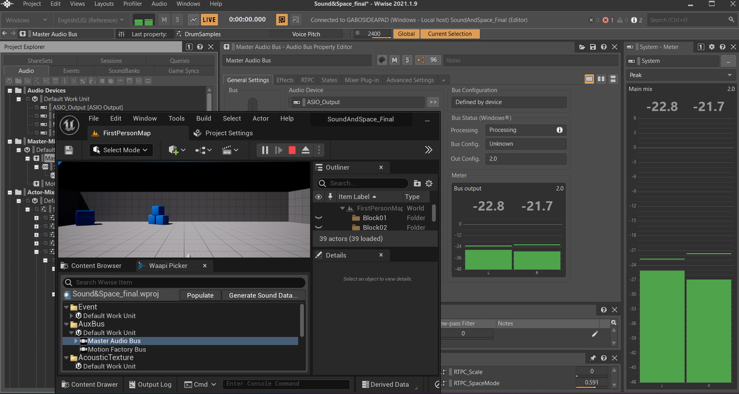Open the Unreal Build menu
739x394 pixels.
point(203,118)
